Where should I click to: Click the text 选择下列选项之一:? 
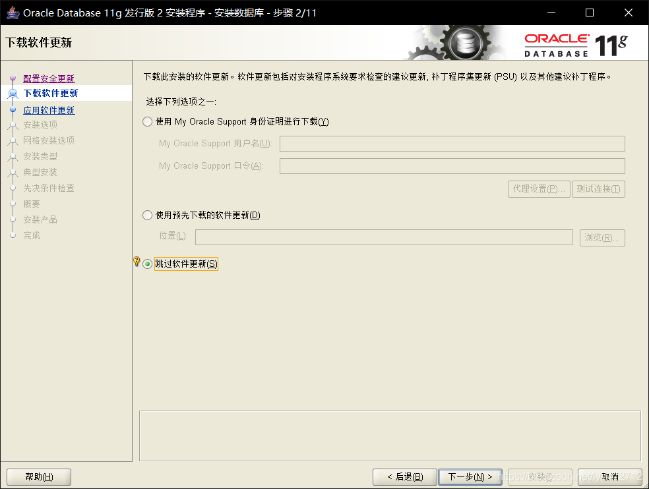tap(181, 101)
